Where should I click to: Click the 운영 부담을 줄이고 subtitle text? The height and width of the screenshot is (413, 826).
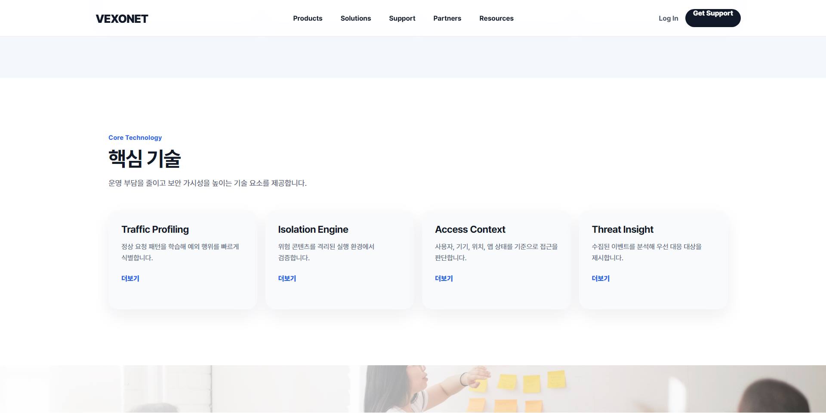coord(207,183)
